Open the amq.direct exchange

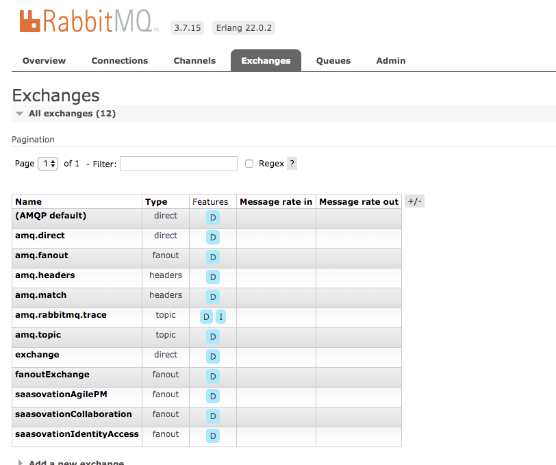[40, 236]
